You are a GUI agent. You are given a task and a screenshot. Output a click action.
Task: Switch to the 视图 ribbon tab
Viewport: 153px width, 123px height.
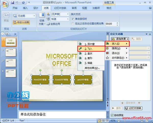pyautogui.click(x=84, y=8)
